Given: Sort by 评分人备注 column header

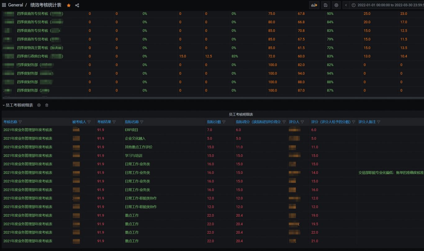Looking at the screenshot, I should (367, 122).
